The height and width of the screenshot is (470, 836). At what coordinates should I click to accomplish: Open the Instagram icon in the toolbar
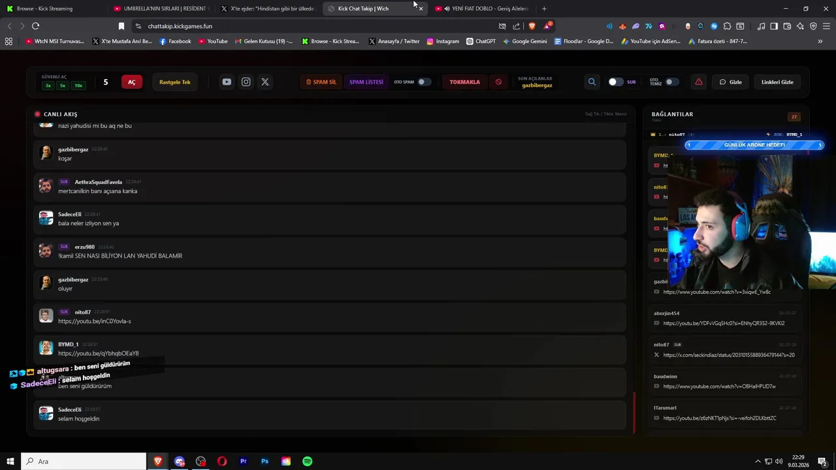(x=246, y=82)
